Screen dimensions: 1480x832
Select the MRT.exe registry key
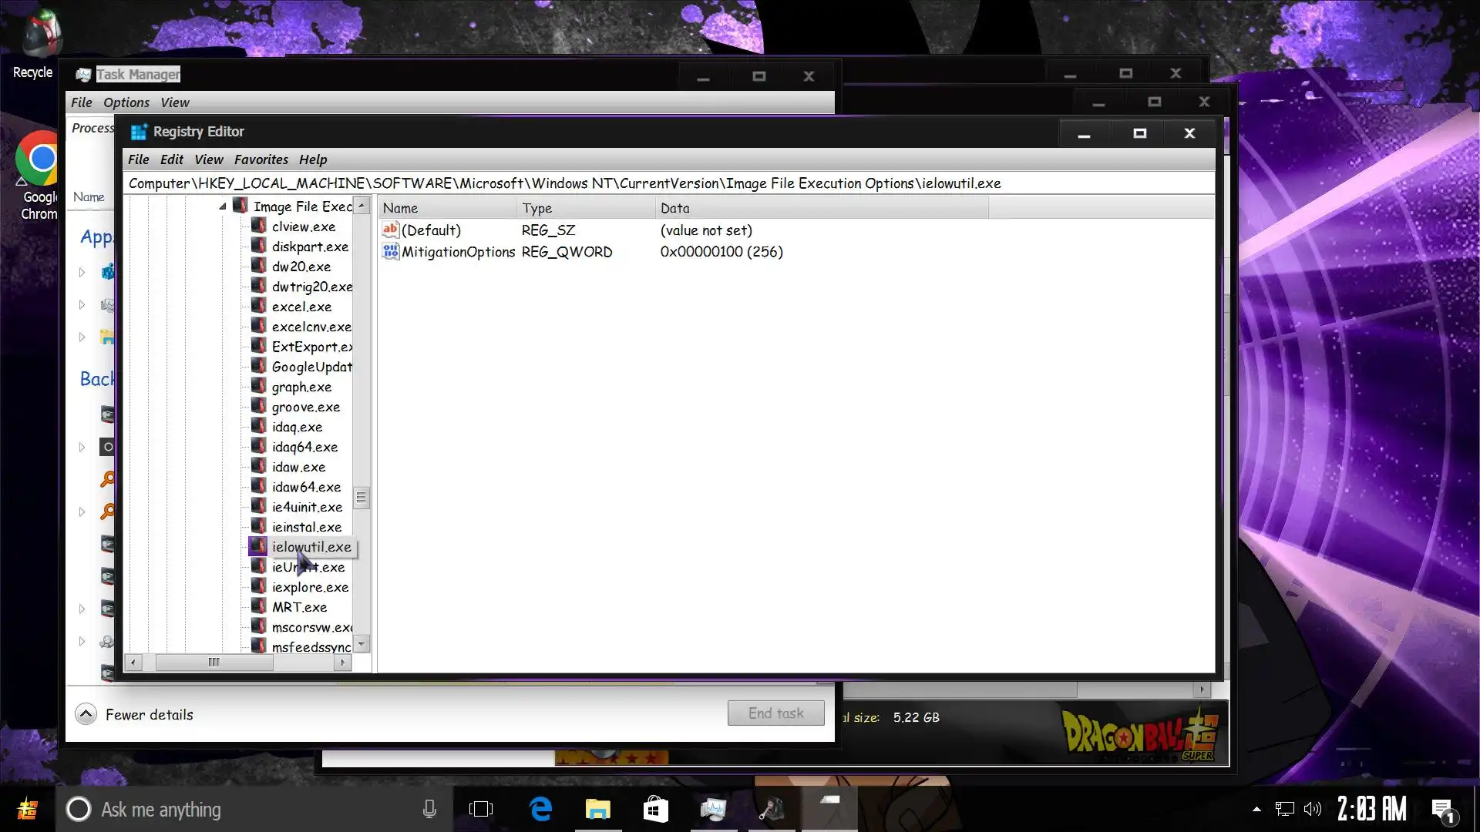click(x=299, y=607)
